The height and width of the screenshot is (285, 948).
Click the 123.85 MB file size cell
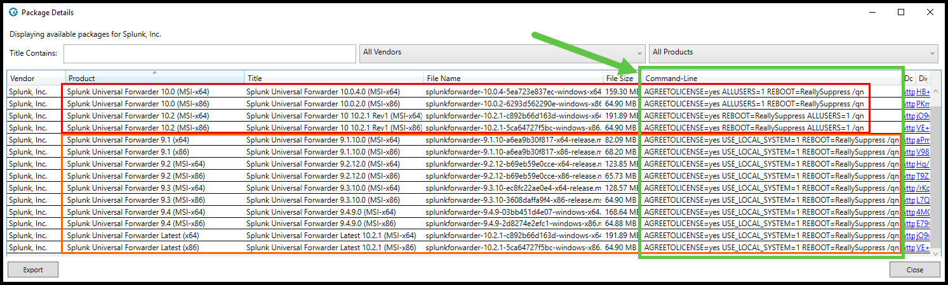(621, 164)
